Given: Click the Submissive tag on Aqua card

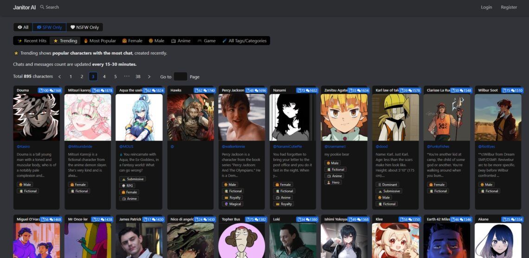Looking at the screenshot, I should 132,179.
